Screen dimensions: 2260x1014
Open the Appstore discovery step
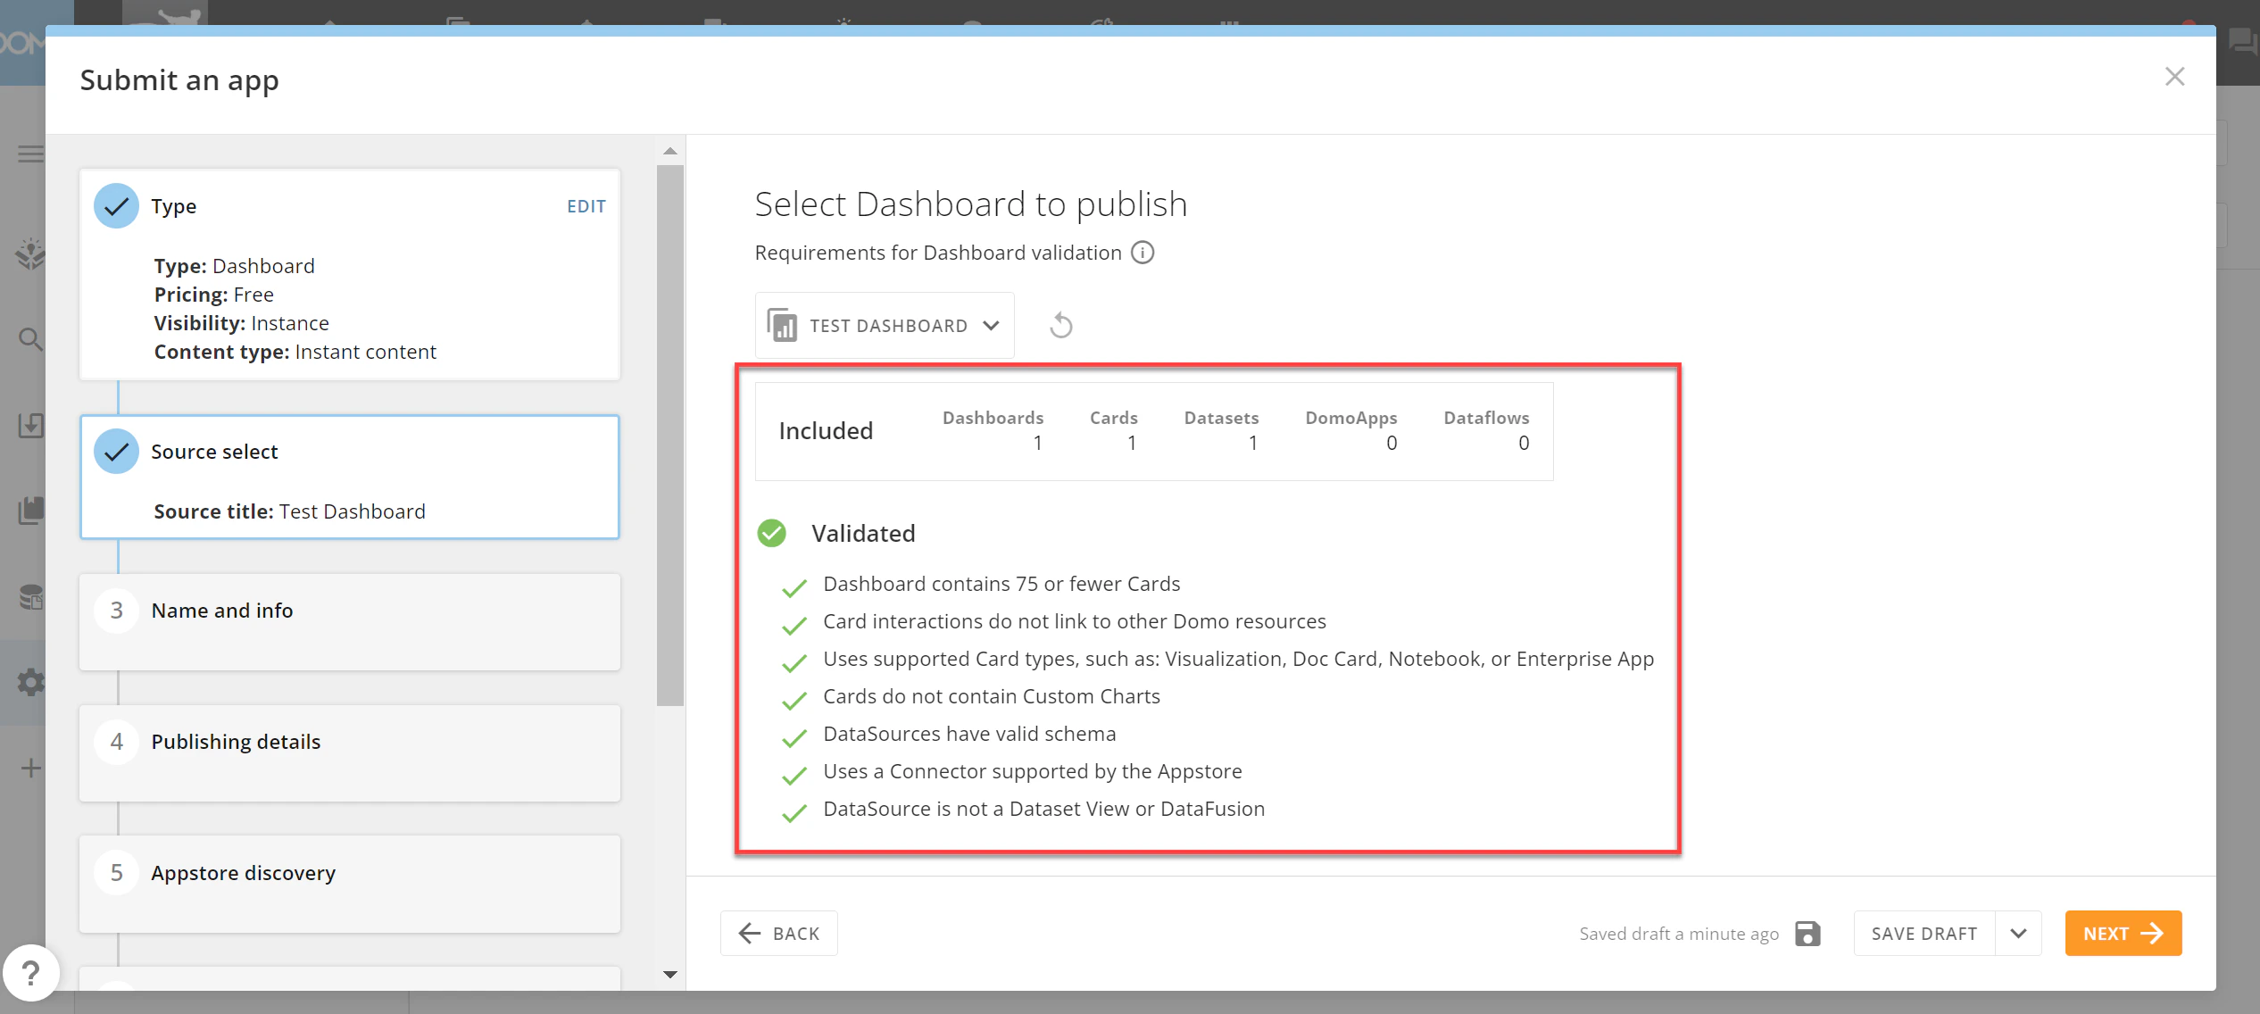[x=350, y=885]
